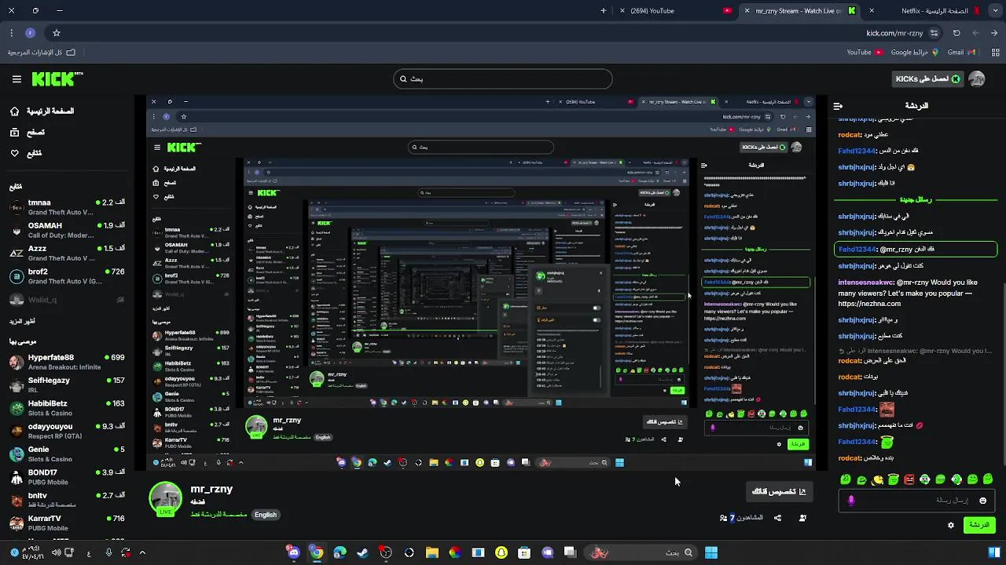
Task: Open SeifHegazy recommended channel
Action: (66, 385)
